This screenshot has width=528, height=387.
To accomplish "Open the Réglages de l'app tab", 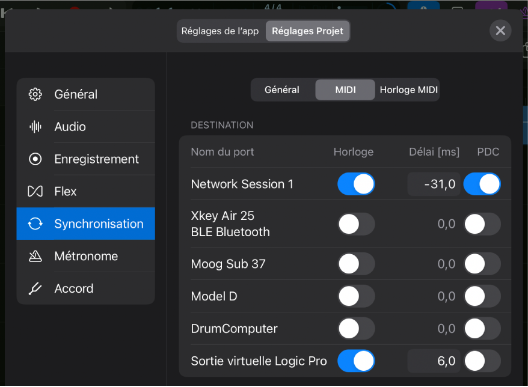I will pyautogui.click(x=220, y=31).
